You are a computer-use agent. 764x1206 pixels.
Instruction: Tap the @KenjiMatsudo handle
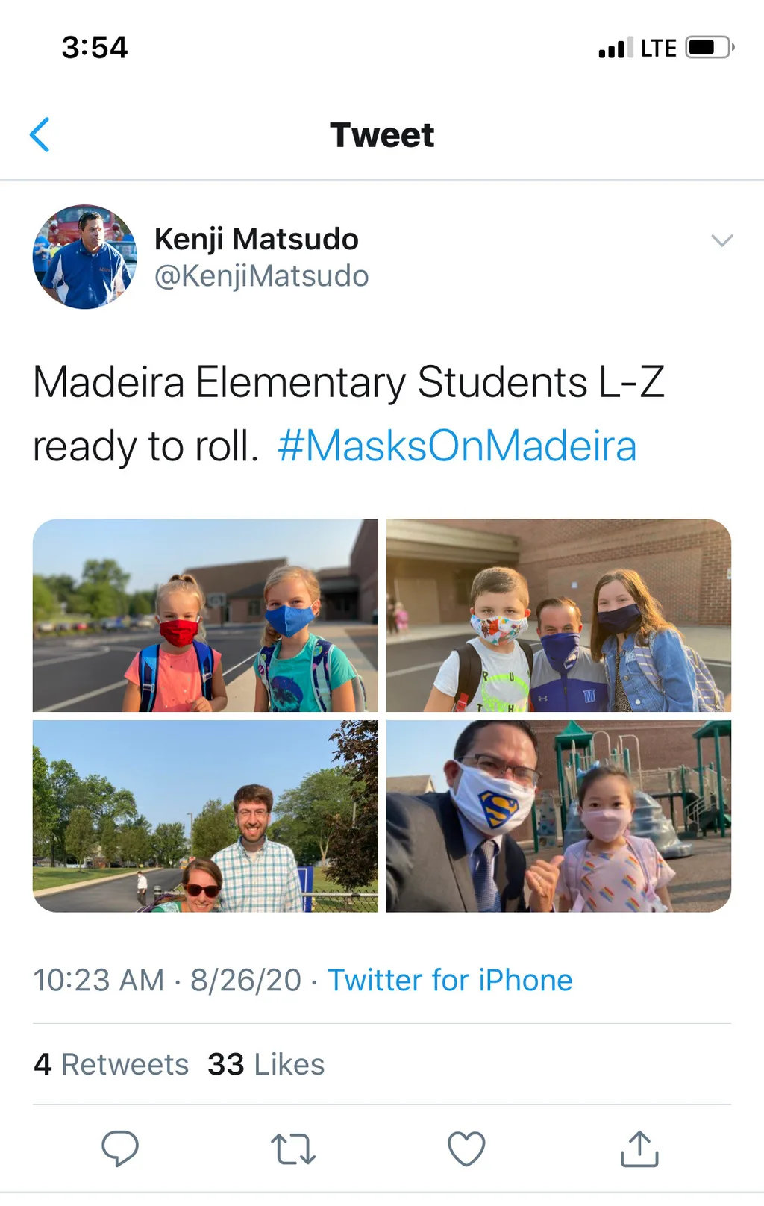click(x=261, y=276)
